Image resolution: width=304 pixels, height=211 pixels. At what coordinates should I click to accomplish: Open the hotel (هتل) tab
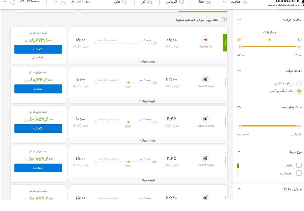118,2
